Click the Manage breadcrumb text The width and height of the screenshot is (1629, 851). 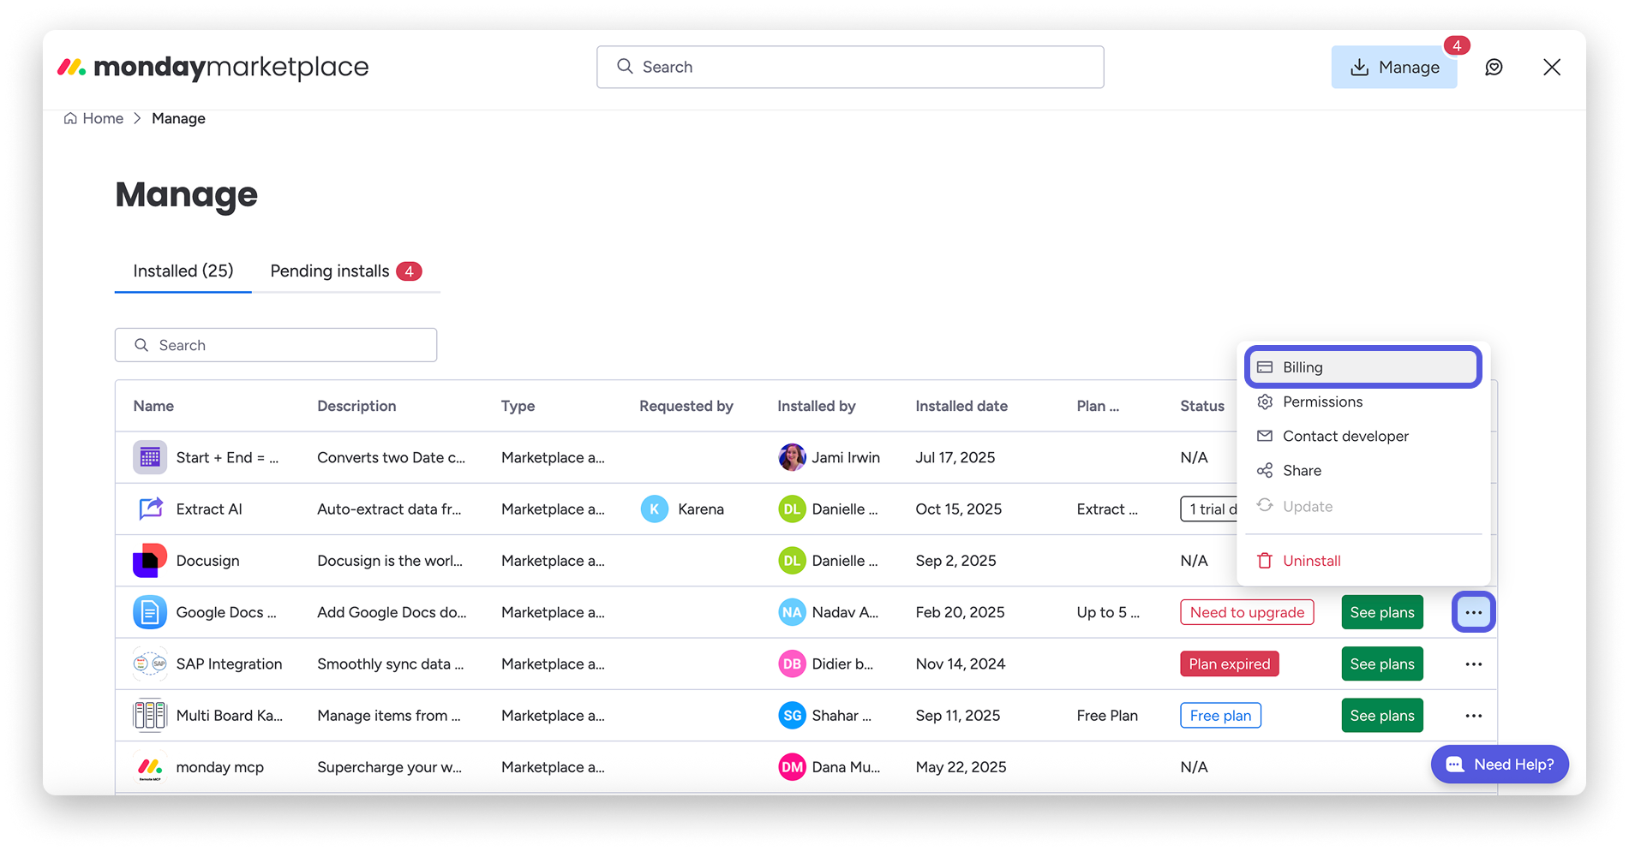point(178,118)
